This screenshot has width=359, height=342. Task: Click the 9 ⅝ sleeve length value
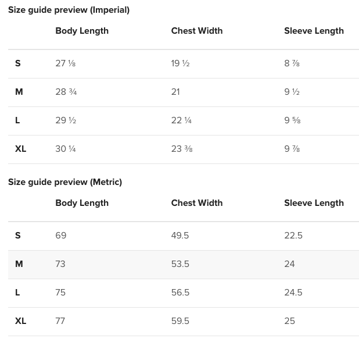(x=292, y=120)
